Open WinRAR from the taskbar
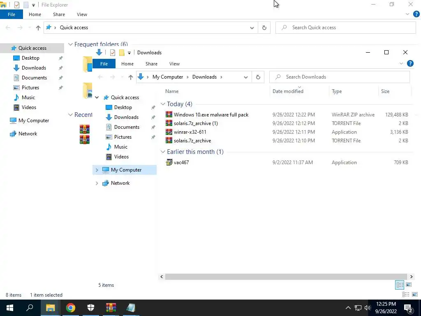Viewport: 421px width, 316px height. coord(111,308)
